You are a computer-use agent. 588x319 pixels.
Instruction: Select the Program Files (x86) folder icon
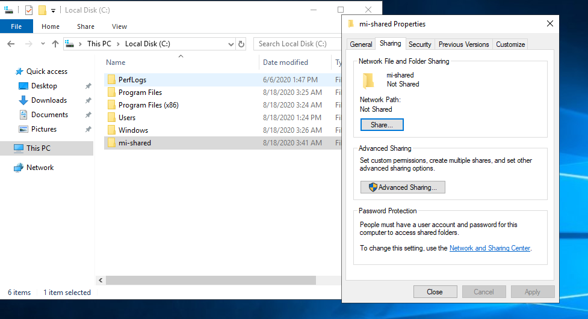[x=111, y=105]
